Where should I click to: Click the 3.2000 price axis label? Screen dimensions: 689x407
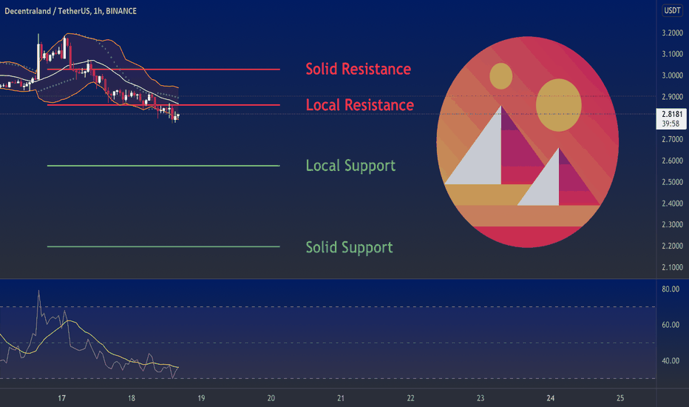[x=673, y=33]
